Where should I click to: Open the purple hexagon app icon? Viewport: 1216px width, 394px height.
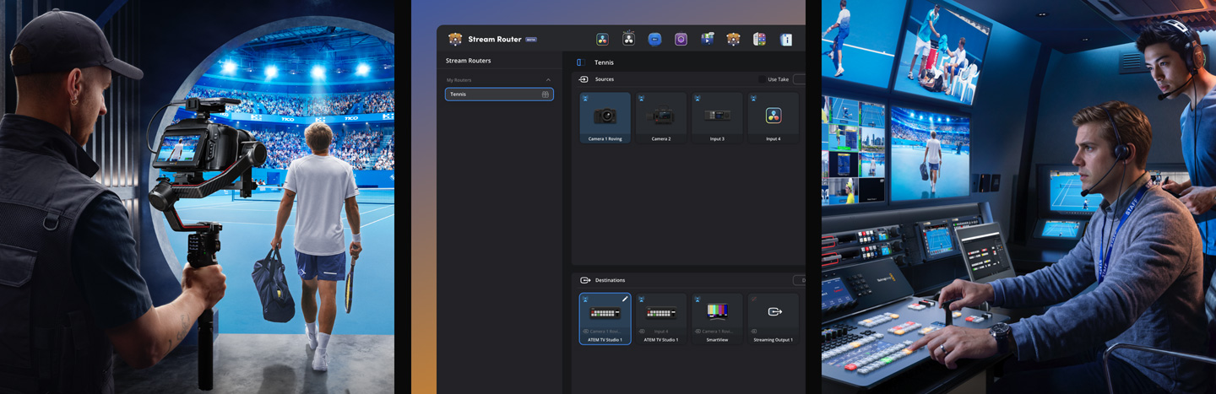pyautogui.click(x=681, y=39)
